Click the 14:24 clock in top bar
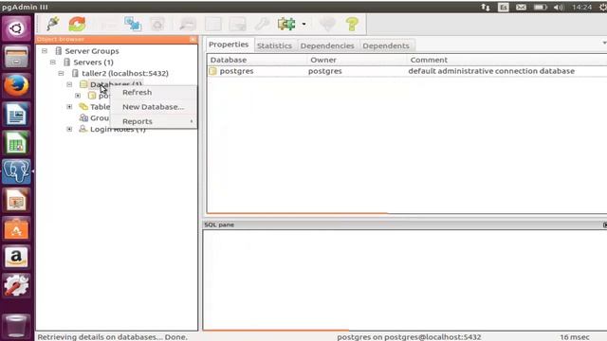 (581, 7)
